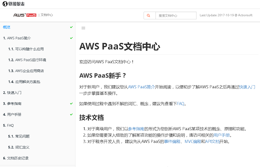The height and width of the screenshot is (167, 260).
Task: Click the AWS PaaS新手？ heading
Action: (102, 76)
